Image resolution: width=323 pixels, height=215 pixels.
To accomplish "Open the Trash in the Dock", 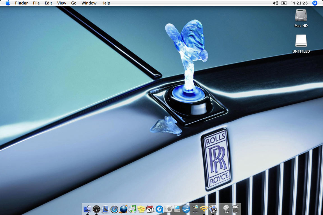I will (235, 209).
